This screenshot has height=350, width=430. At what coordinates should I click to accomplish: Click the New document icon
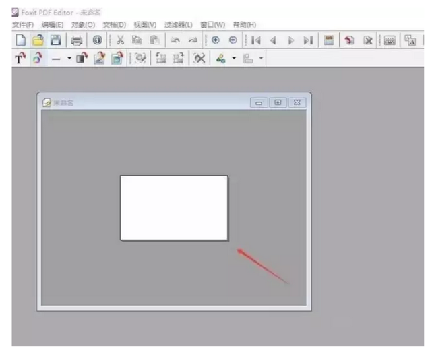(20, 40)
